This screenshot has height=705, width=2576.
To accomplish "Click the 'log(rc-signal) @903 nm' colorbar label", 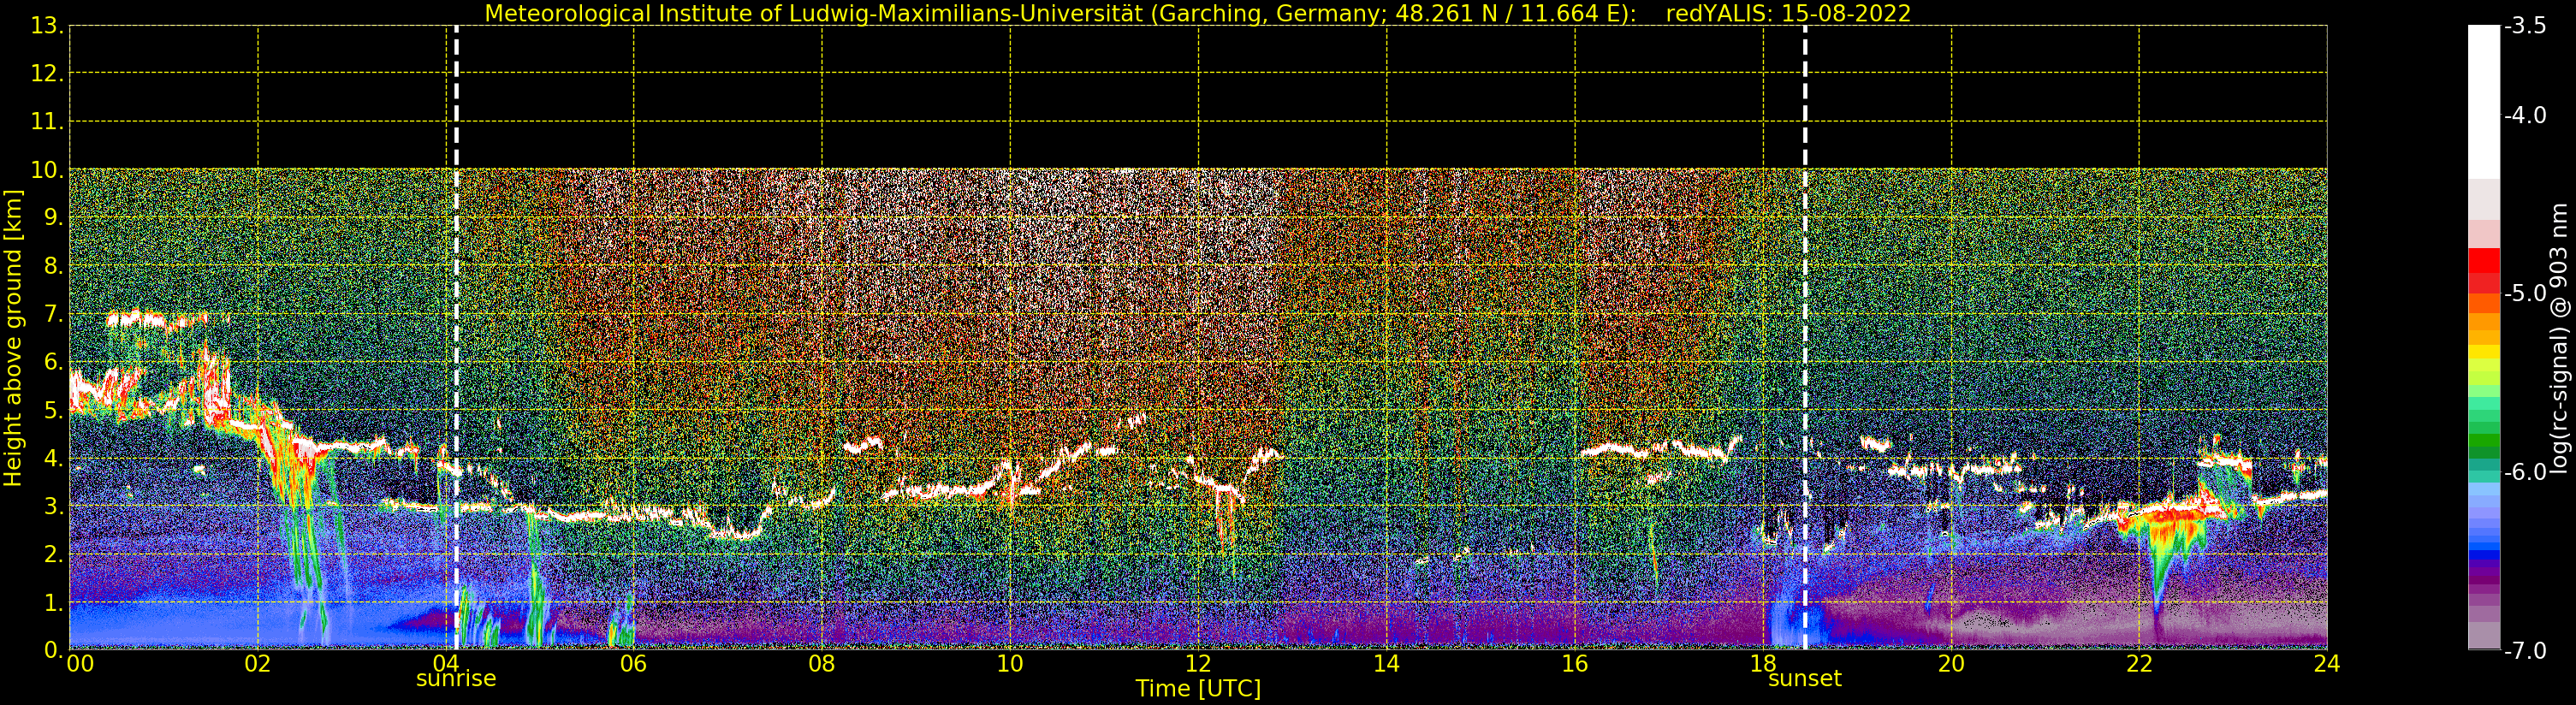I will click(2559, 338).
